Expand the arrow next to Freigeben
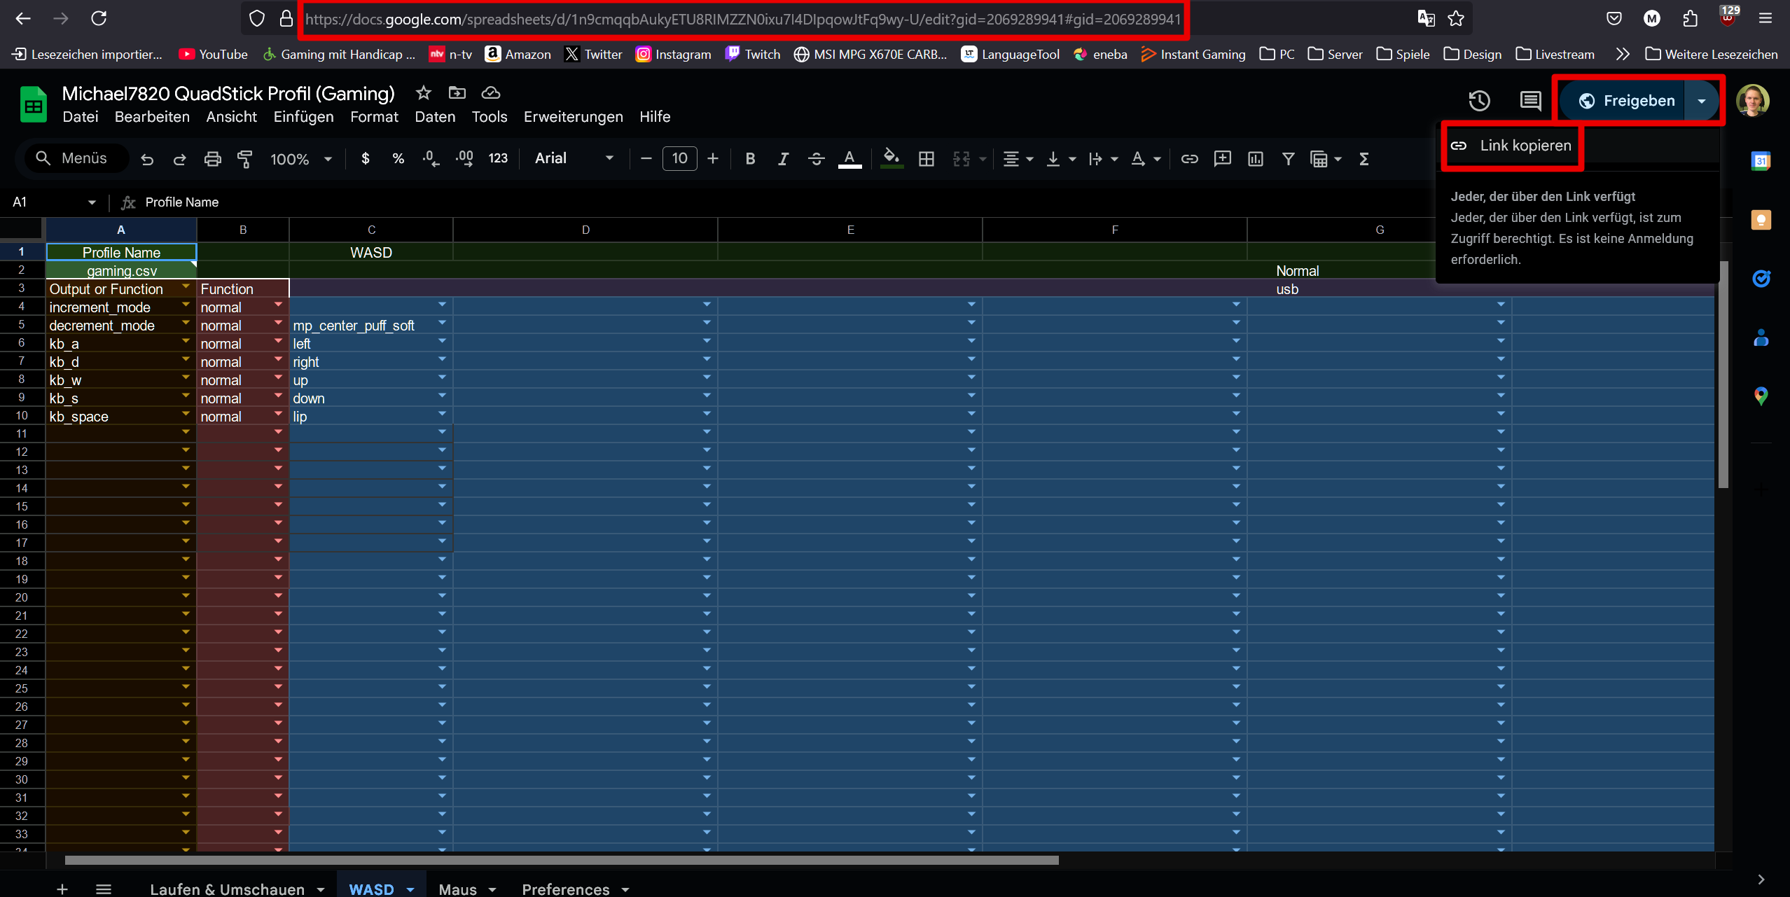The height and width of the screenshot is (897, 1790). [x=1702, y=101]
